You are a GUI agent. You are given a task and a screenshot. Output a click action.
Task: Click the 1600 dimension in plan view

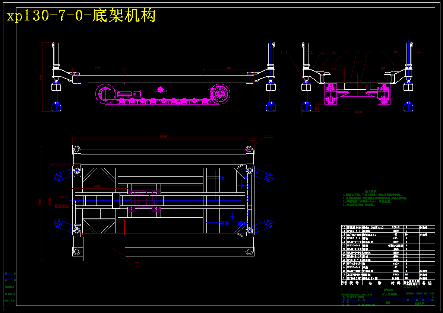point(97,186)
